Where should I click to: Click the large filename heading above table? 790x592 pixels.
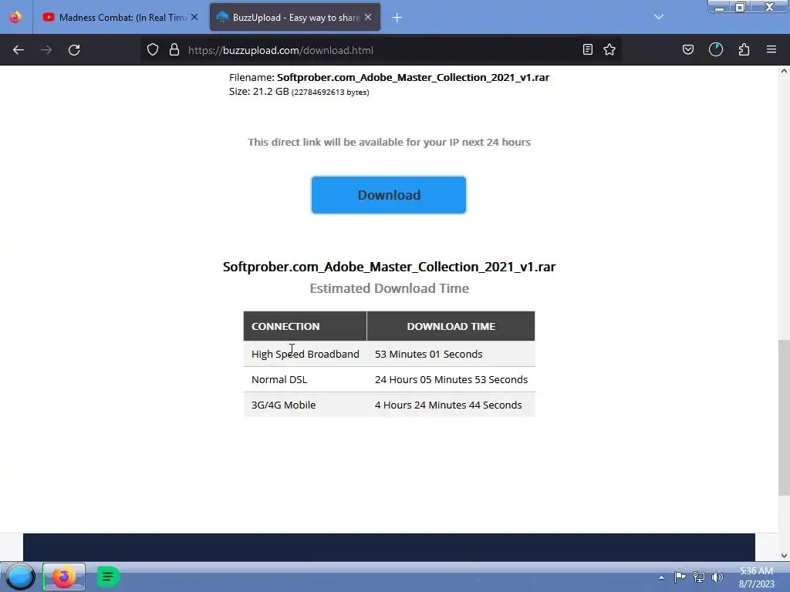pos(389,266)
